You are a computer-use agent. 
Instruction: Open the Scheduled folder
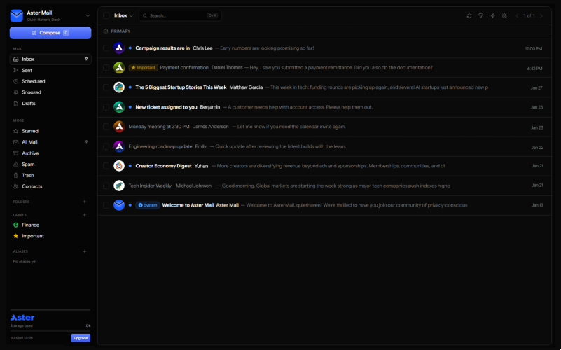pyautogui.click(x=50, y=81)
